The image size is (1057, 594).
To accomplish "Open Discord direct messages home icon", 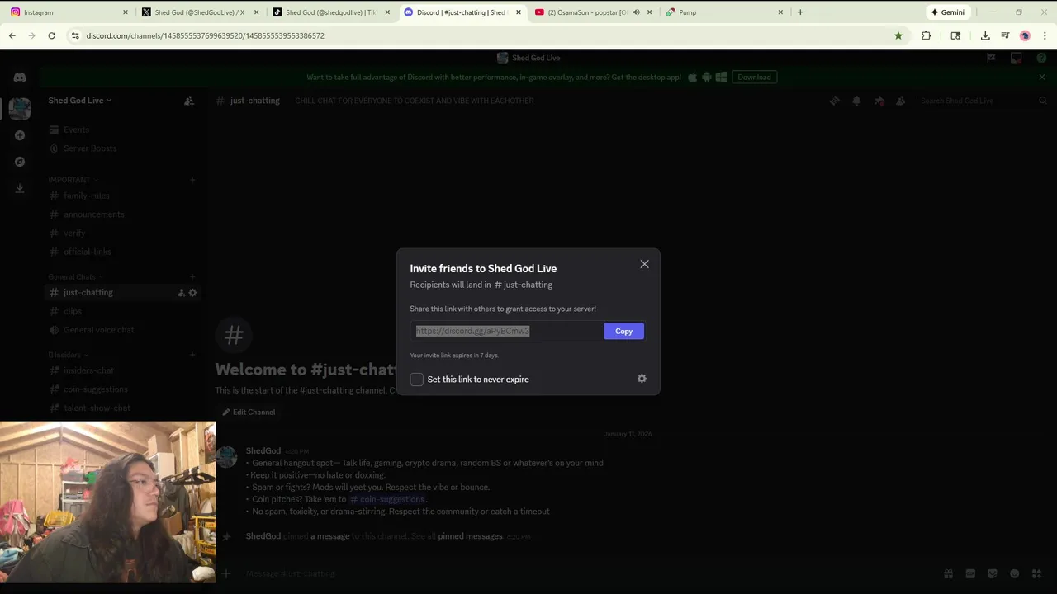I will (x=19, y=78).
